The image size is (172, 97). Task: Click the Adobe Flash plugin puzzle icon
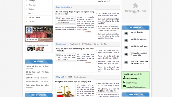pyautogui.click(x=136, y=6)
